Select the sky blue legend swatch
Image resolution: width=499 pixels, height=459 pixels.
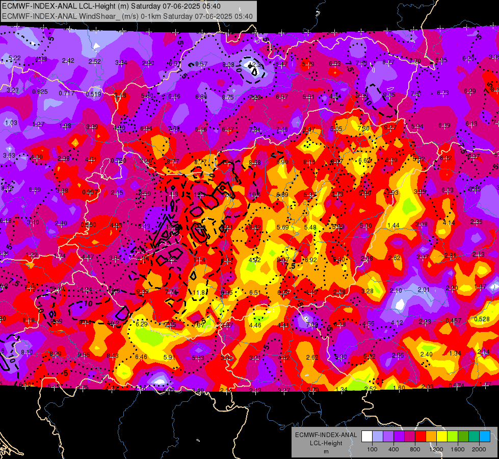coord(485,437)
